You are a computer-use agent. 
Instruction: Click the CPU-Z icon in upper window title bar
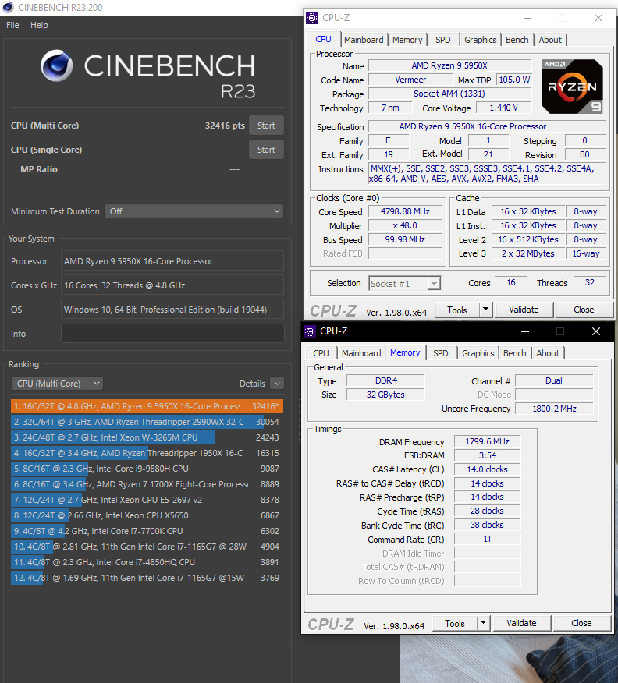pyautogui.click(x=312, y=18)
